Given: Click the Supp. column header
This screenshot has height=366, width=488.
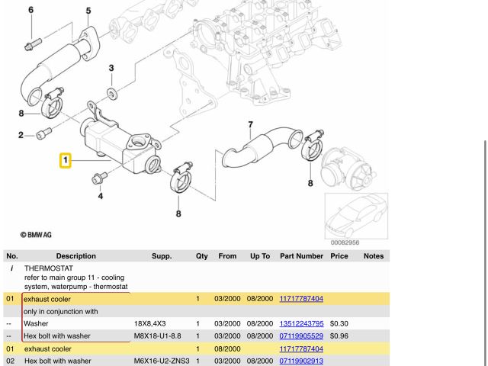Looking at the screenshot, I should tap(161, 256).
